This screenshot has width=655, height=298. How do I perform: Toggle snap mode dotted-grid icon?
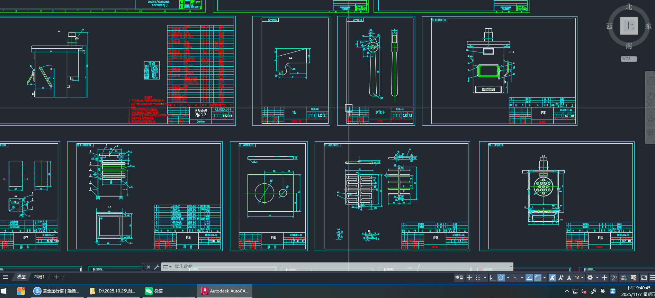pyautogui.click(x=478, y=278)
